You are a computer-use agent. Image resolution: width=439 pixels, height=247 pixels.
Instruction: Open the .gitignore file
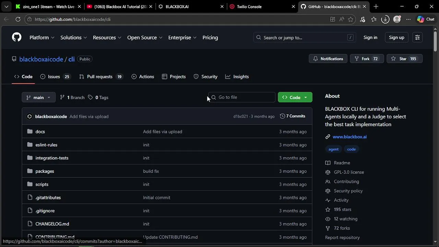pyautogui.click(x=45, y=211)
